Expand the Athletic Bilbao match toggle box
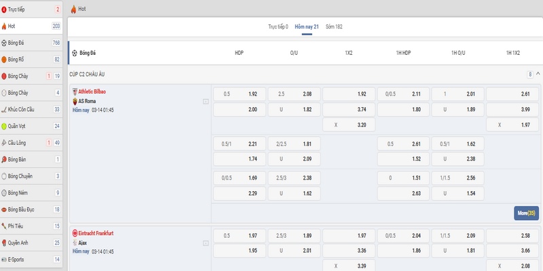Screen dimensions: 543x271 [205, 102]
